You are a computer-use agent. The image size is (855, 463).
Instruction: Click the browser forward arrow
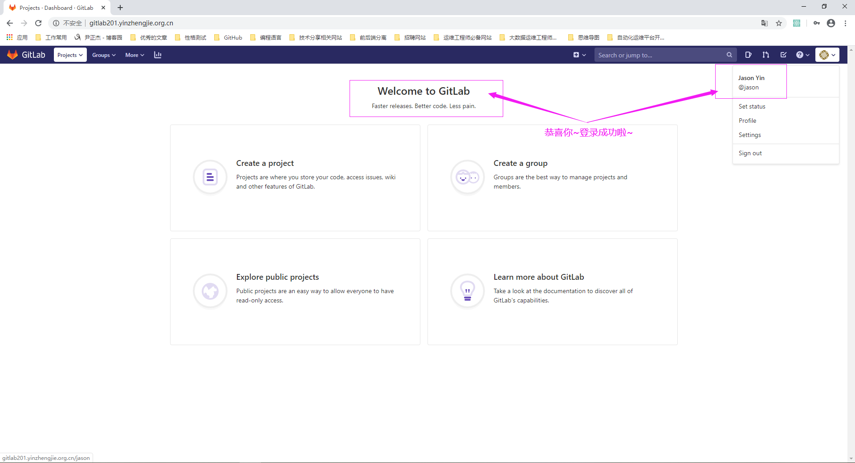(x=24, y=23)
